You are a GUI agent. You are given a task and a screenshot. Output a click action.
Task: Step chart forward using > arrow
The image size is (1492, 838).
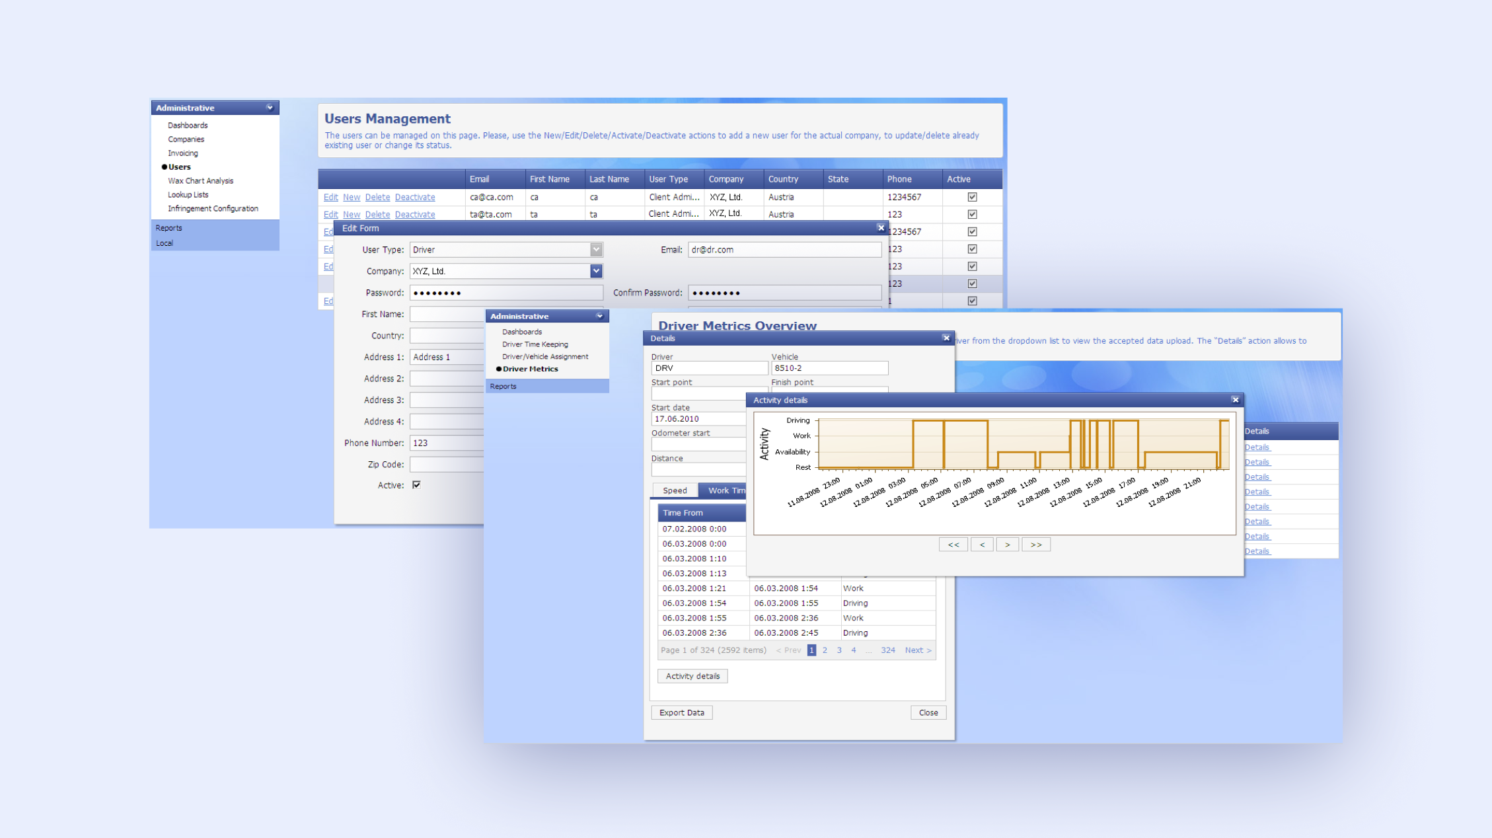tap(1007, 544)
